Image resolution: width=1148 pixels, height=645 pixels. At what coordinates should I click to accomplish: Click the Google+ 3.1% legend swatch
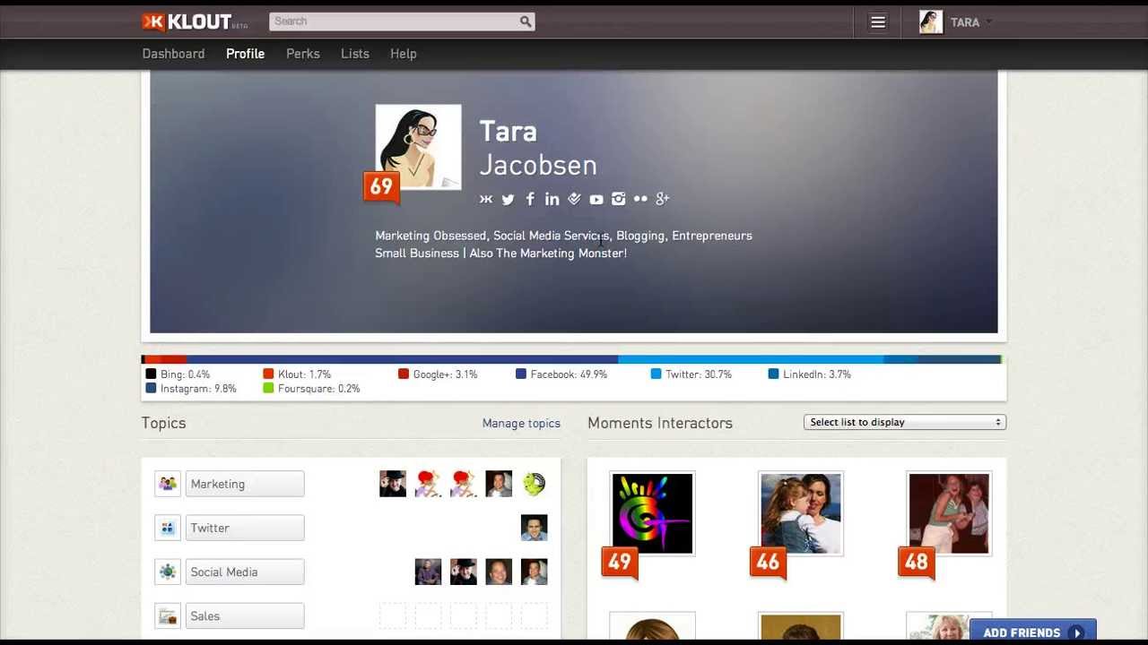click(x=404, y=374)
